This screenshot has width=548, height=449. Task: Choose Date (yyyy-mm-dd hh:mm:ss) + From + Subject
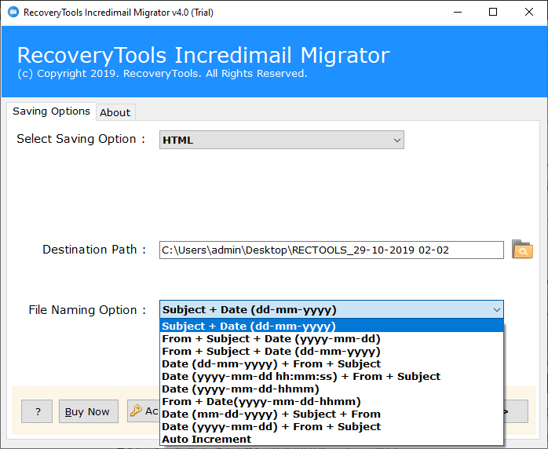(x=331, y=376)
